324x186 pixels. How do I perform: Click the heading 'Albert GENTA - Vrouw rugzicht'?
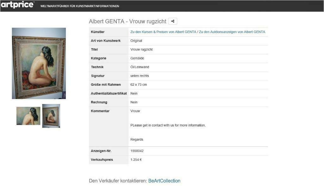128,21
